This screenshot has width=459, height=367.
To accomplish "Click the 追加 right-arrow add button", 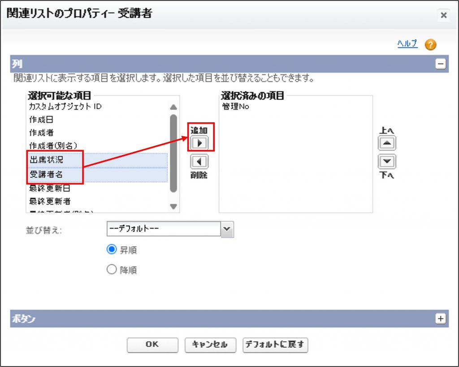I will (x=199, y=143).
